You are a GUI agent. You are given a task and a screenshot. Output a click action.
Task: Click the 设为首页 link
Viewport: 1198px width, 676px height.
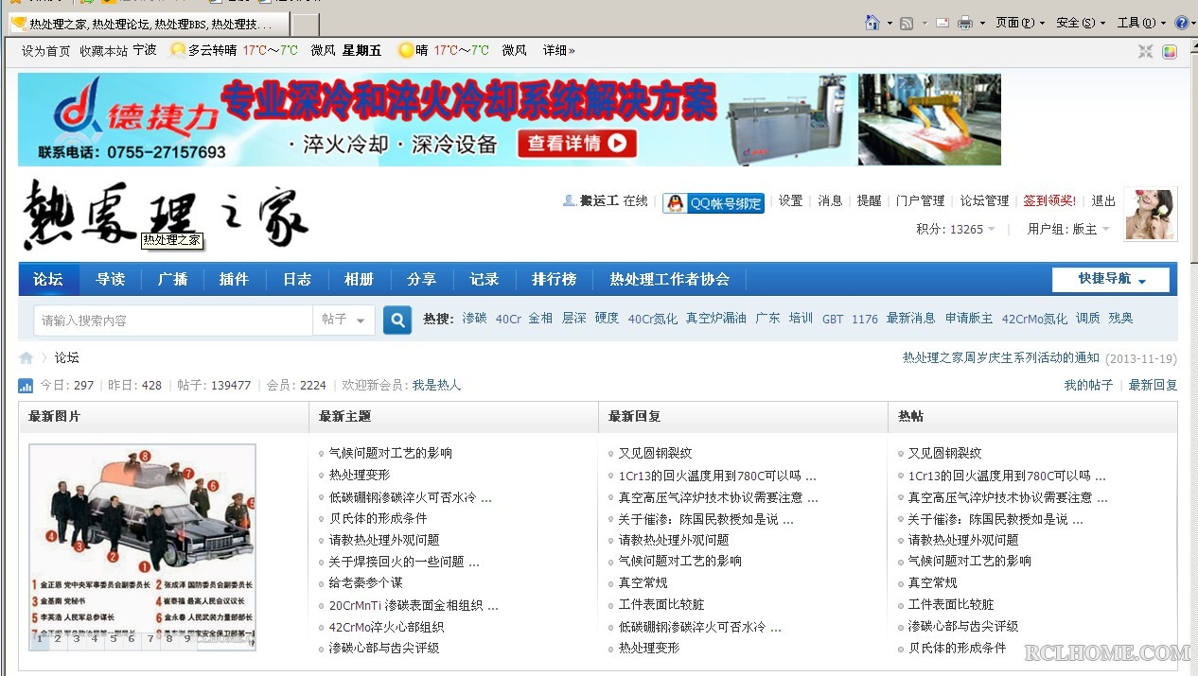click(45, 51)
